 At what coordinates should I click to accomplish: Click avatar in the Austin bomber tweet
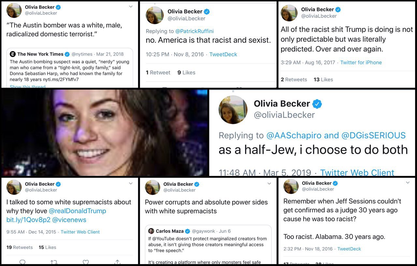coord(14,10)
